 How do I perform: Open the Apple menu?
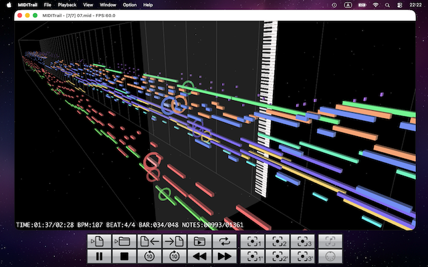click(x=9, y=5)
